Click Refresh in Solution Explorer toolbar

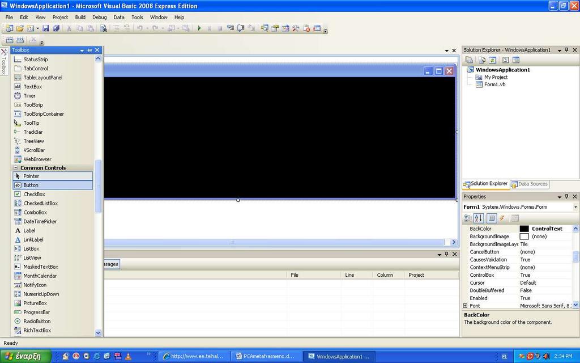click(x=492, y=60)
